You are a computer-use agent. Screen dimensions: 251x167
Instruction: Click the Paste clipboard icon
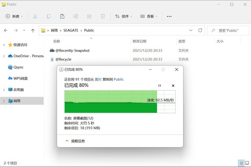[62, 16]
